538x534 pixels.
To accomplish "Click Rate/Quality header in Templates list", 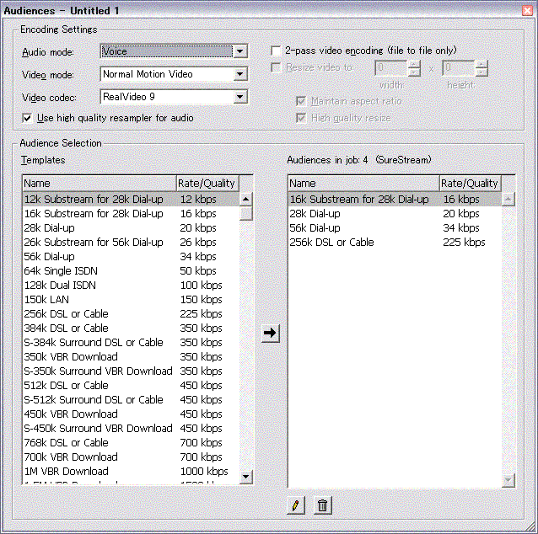I will coord(207,183).
